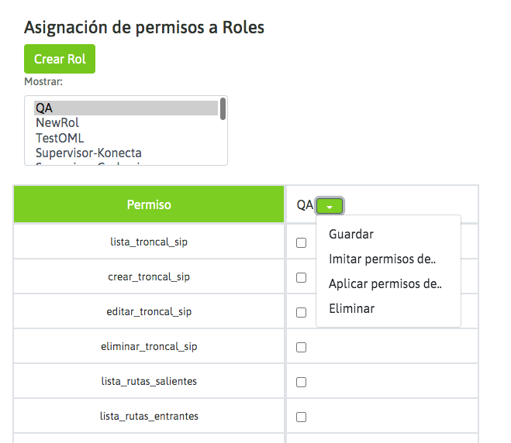Enable the lista_rutas_entrantes checkbox

[302, 417]
